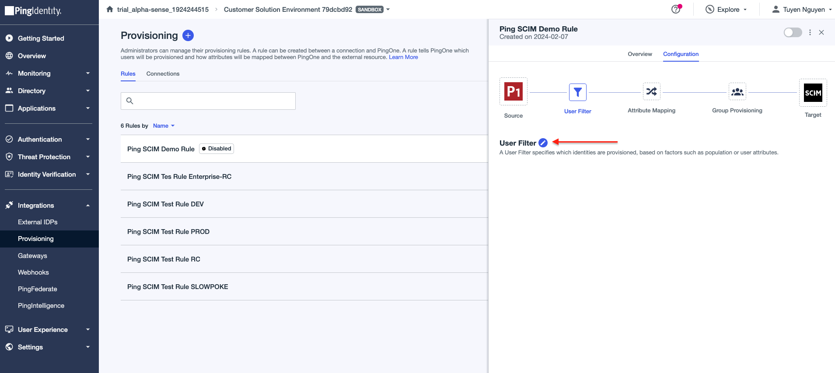Click the user profile icon
This screenshot has height=373, width=835.
[776, 9]
